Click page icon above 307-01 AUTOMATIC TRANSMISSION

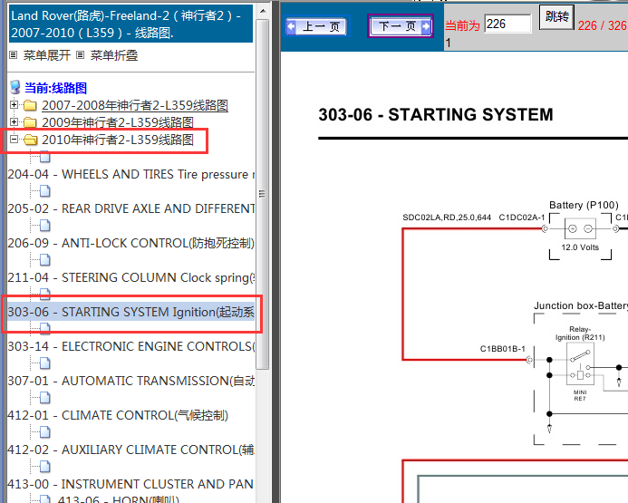pyautogui.click(x=45, y=363)
